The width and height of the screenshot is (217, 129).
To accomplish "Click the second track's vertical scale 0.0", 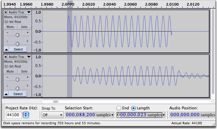I will click(38, 76).
